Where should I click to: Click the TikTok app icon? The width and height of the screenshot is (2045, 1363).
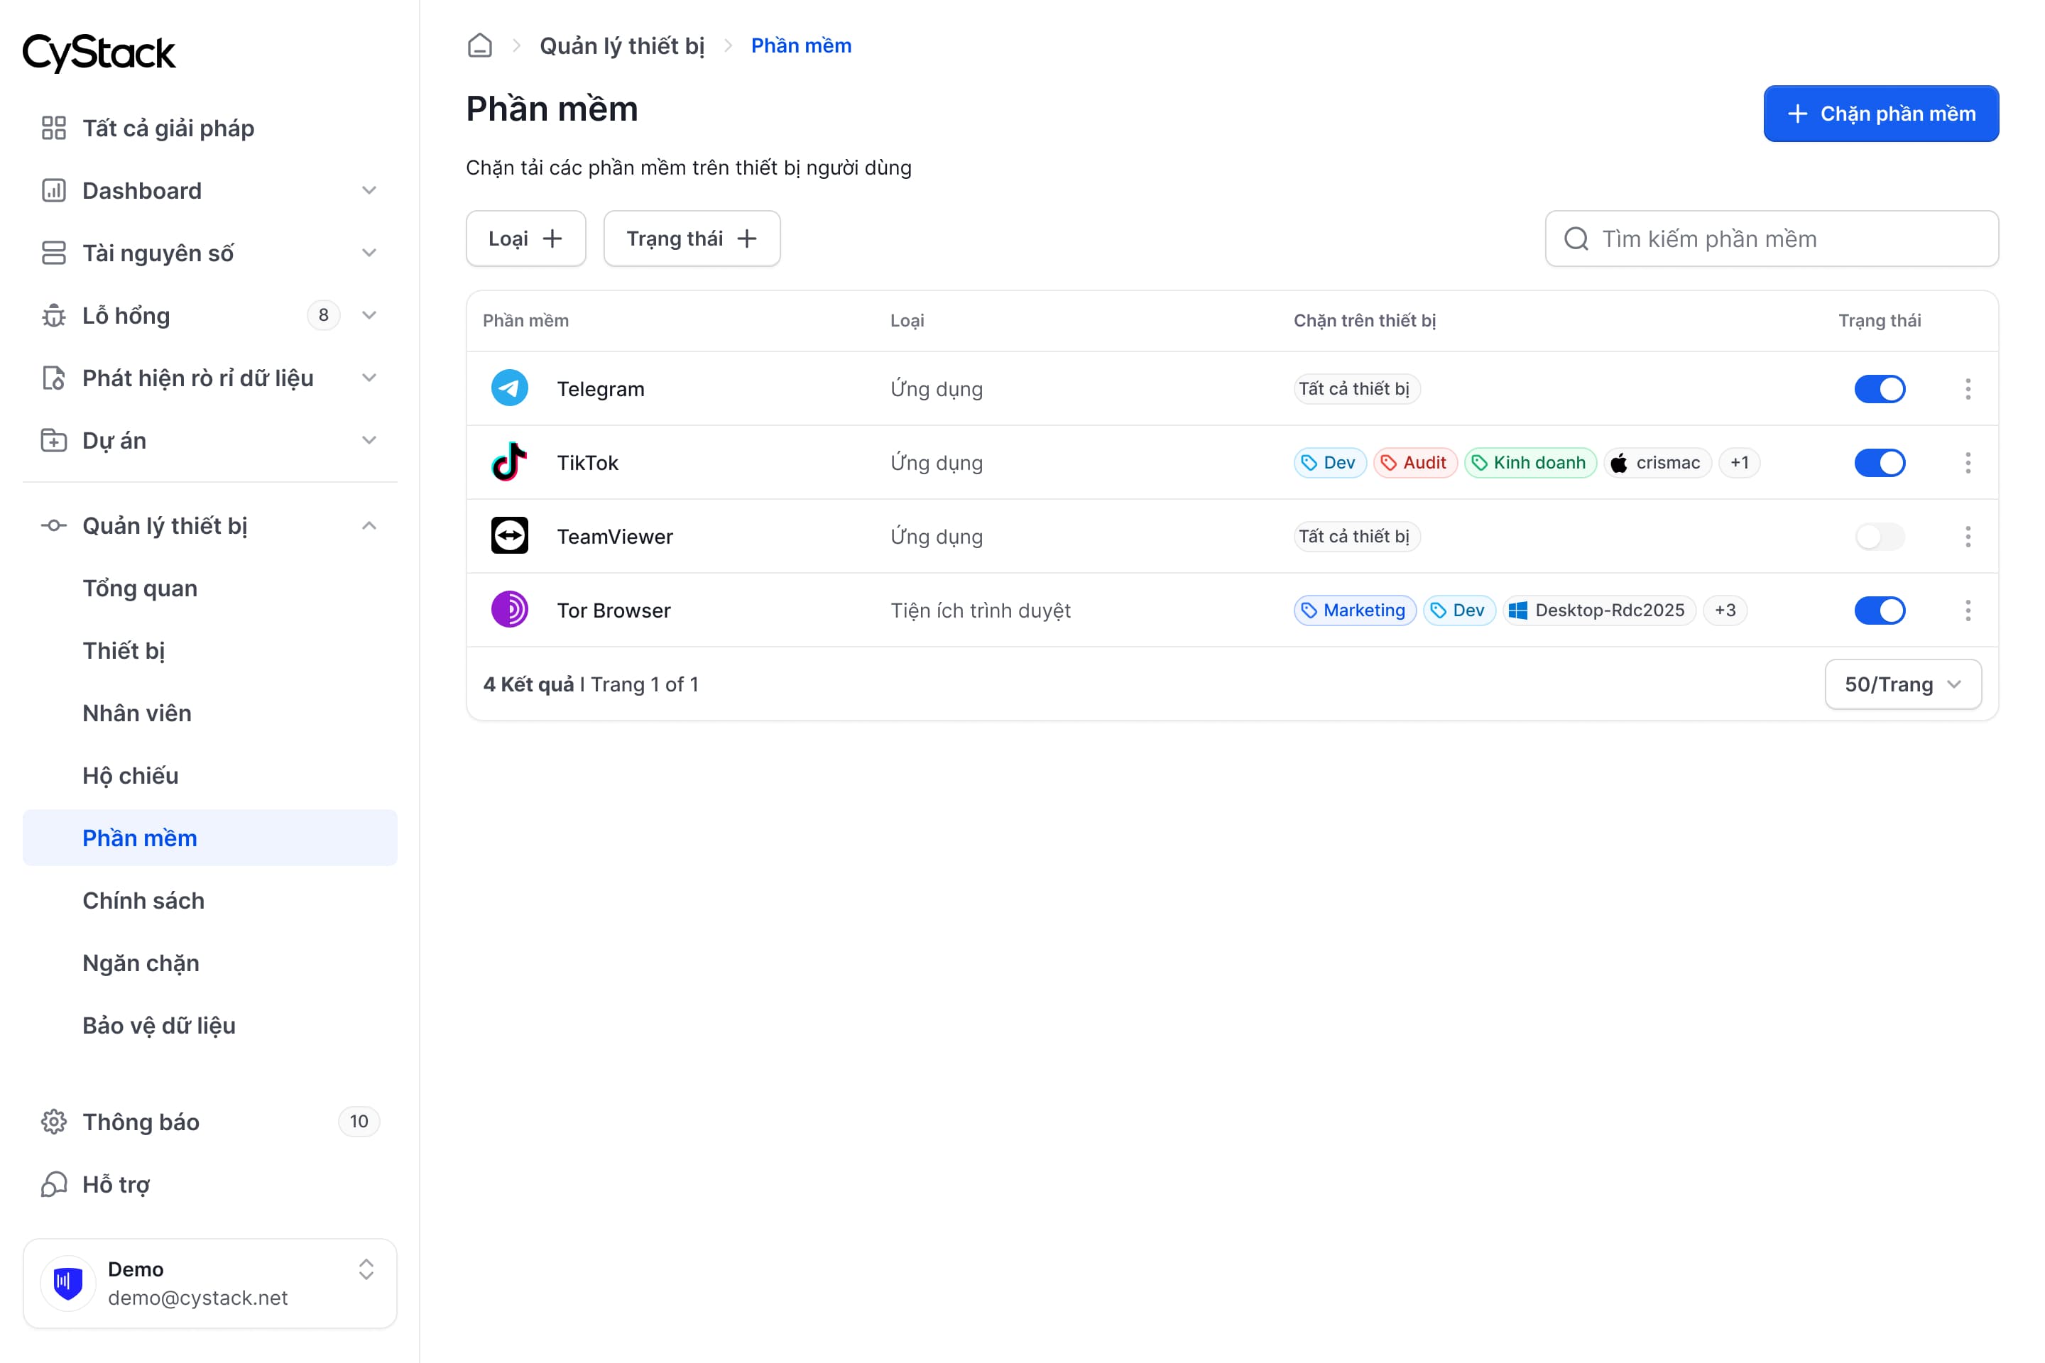point(510,462)
